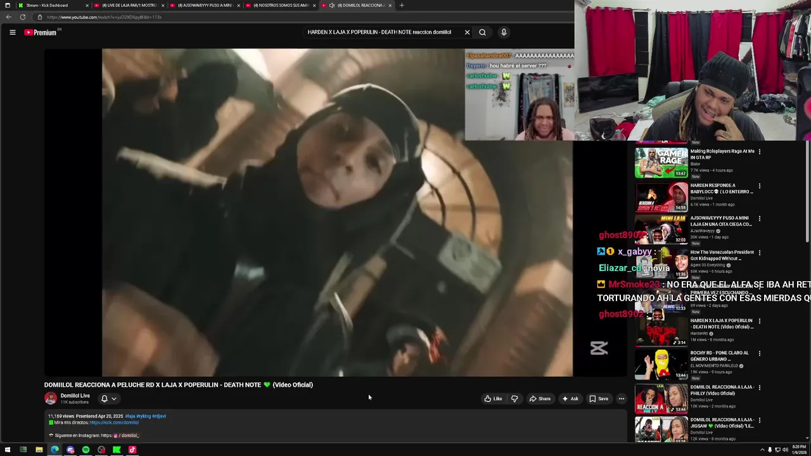The width and height of the screenshot is (811, 456).
Task: Open DOMIILOL REACCIONA A LAJA - PHILLY video
Action: tap(722, 390)
